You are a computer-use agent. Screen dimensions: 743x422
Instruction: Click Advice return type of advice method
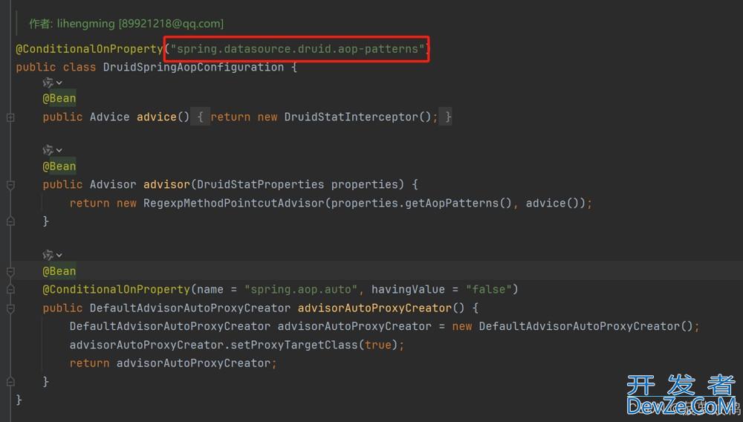tap(109, 117)
